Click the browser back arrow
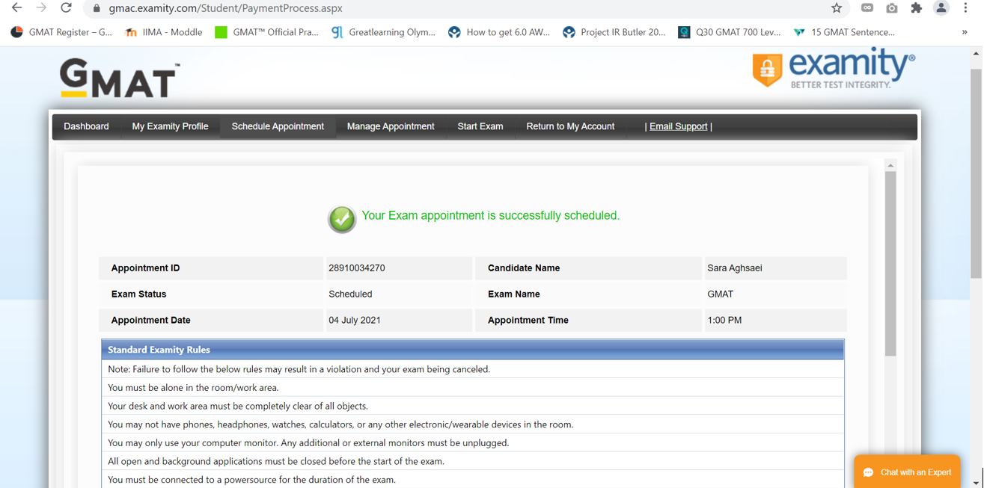The image size is (984, 488). (16, 8)
